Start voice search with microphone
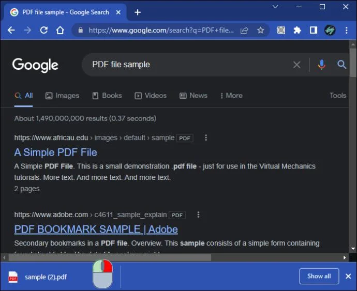The height and width of the screenshot is (291, 357). pos(321,65)
